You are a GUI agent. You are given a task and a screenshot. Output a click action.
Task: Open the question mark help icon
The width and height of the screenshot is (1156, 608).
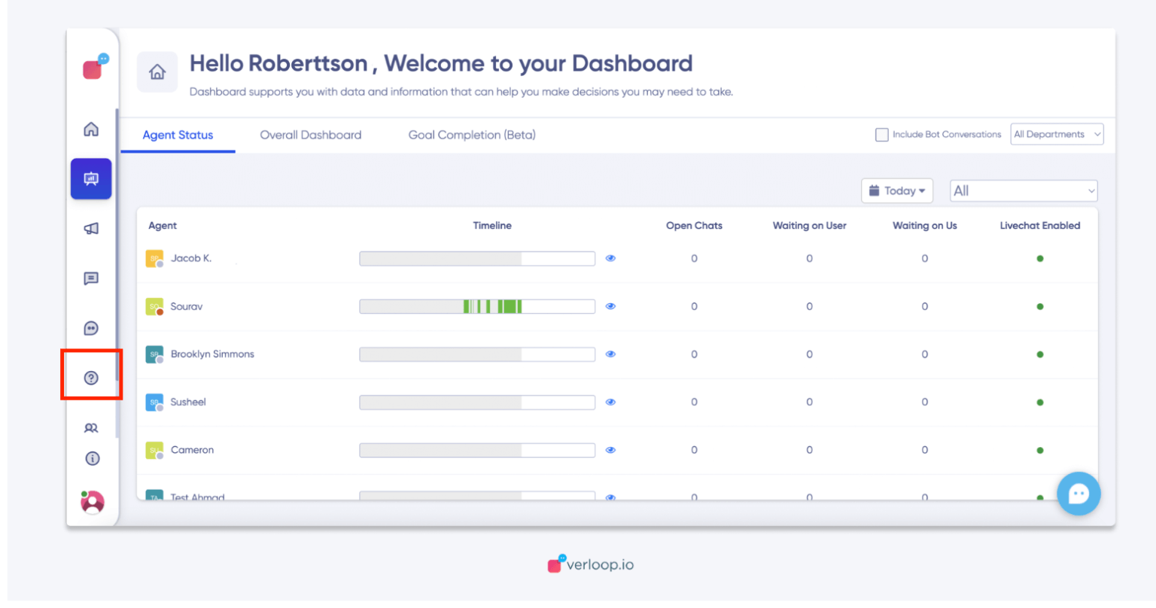91,378
